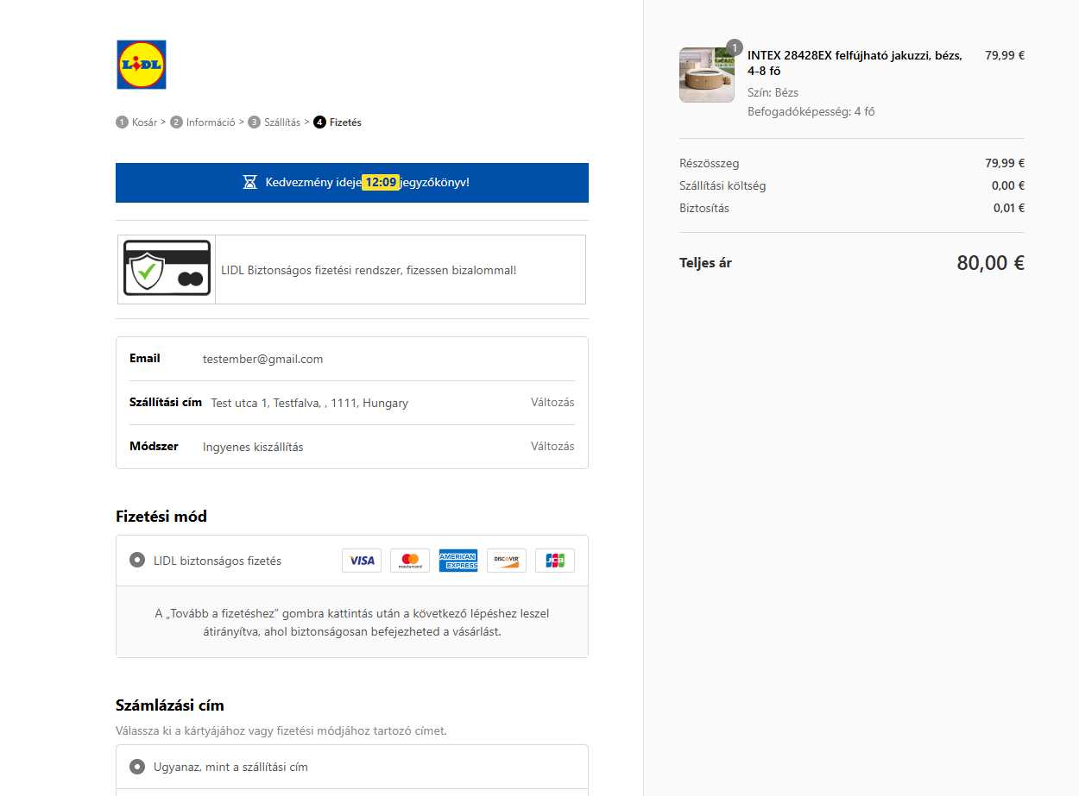Screen dimensions: 1079x796
Task: Click the address 'Test utca 1, Testfalva'
Action: (x=309, y=403)
